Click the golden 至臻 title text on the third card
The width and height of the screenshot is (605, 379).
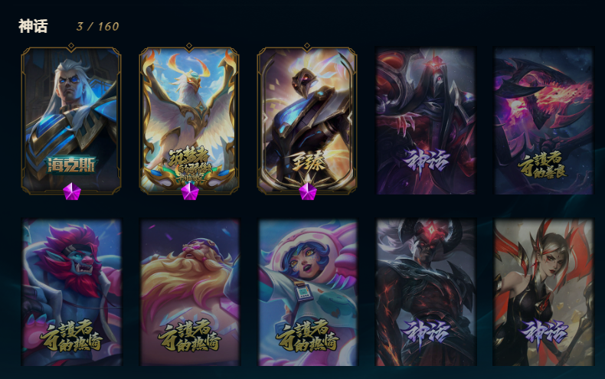tap(308, 162)
